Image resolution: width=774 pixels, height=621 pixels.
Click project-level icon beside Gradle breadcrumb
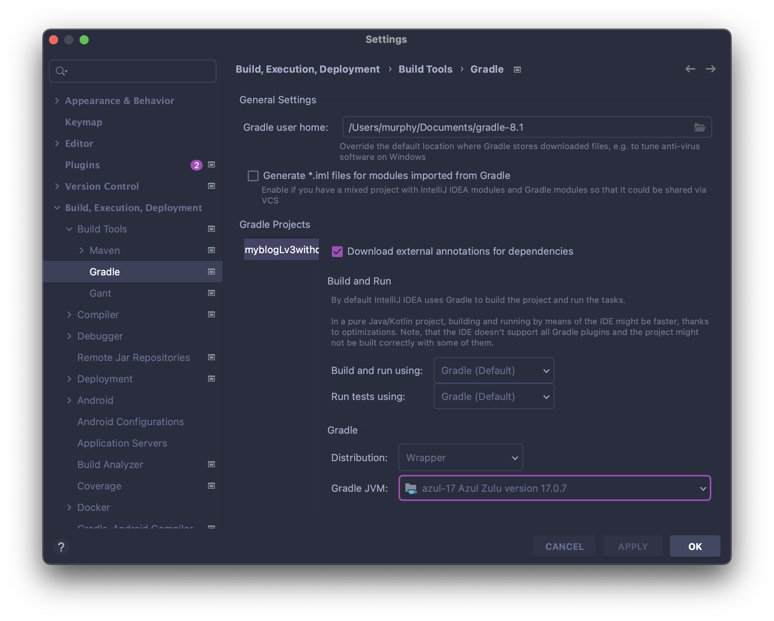coord(517,70)
